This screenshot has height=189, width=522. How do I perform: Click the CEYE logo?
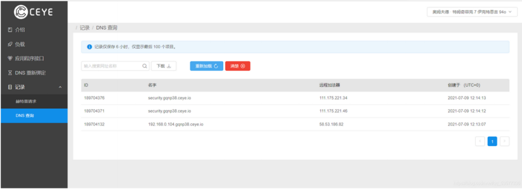33,12
